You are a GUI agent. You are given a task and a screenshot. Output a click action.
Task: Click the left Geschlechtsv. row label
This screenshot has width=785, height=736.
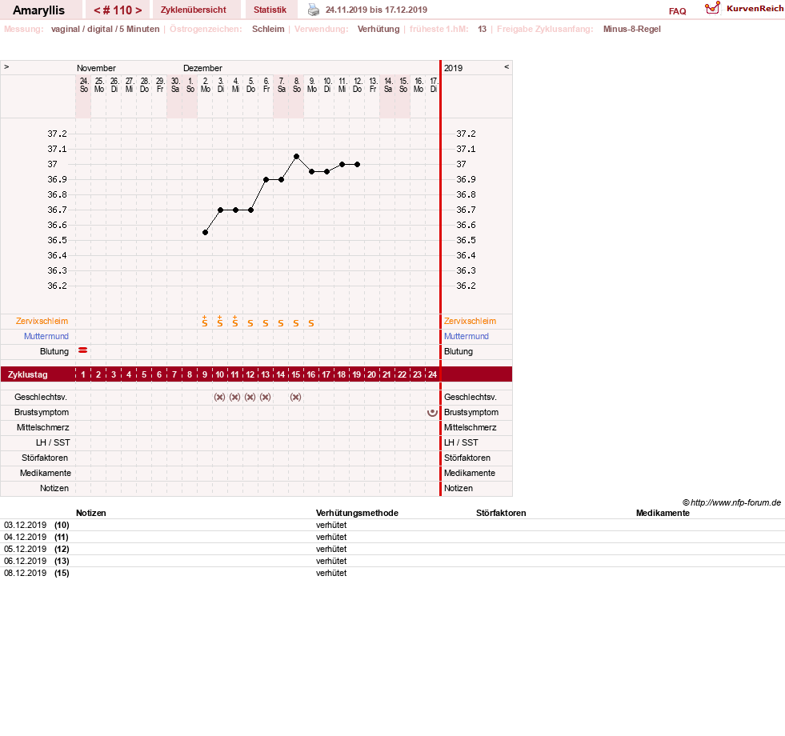tap(41, 397)
